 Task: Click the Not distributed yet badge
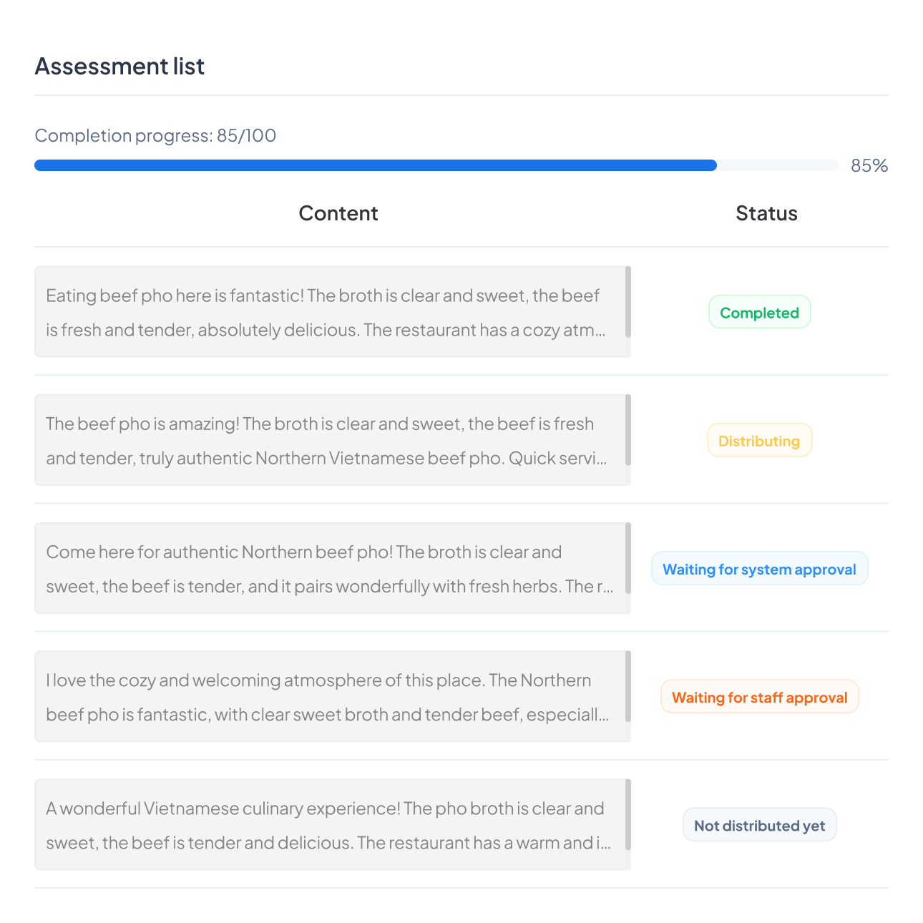tap(759, 826)
